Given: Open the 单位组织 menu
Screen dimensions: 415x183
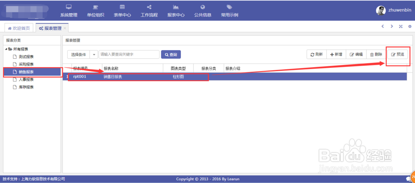Looking at the screenshot, I should [95, 11].
